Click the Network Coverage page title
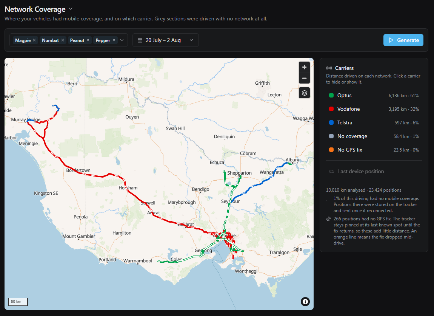434x316 pixels. click(35, 9)
